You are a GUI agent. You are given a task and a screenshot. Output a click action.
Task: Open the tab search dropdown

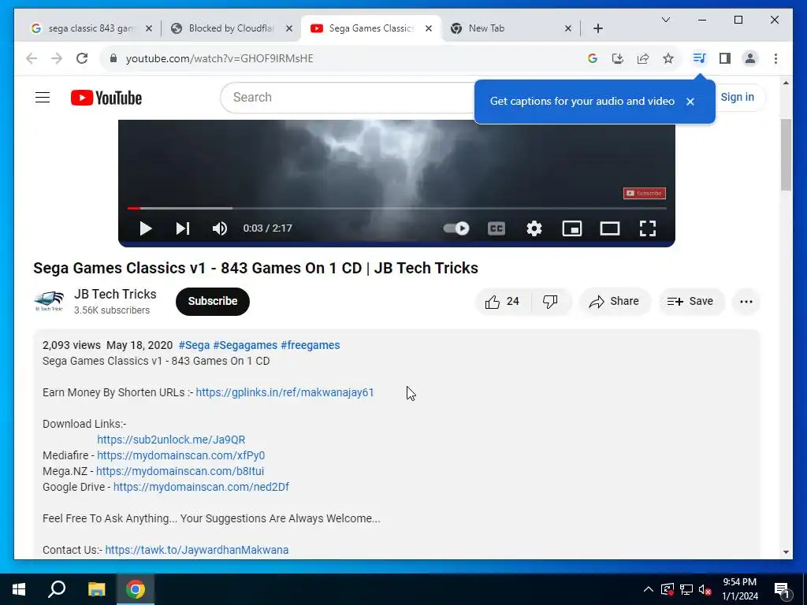coord(665,20)
